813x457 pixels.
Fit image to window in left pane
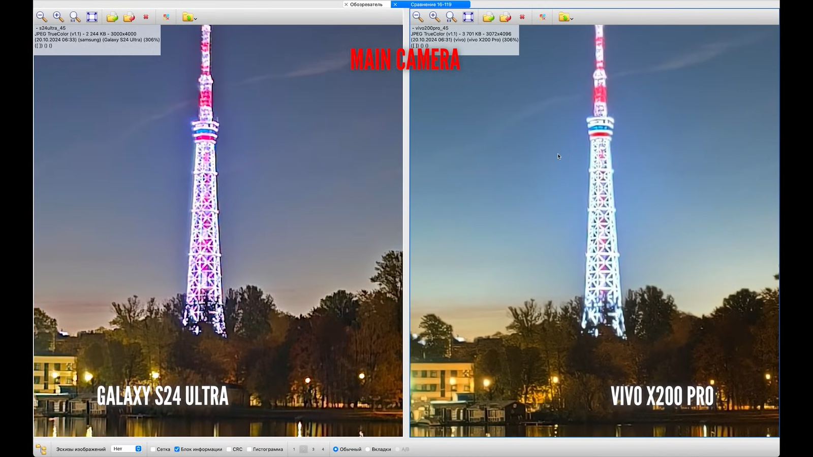(x=92, y=17)
